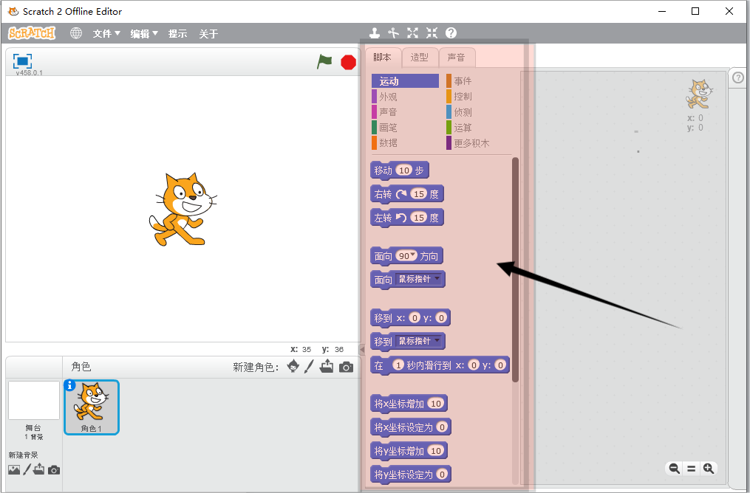Click the Scratch logo
The height and width of the screenshot is (493, 750).
click(32, 33)
